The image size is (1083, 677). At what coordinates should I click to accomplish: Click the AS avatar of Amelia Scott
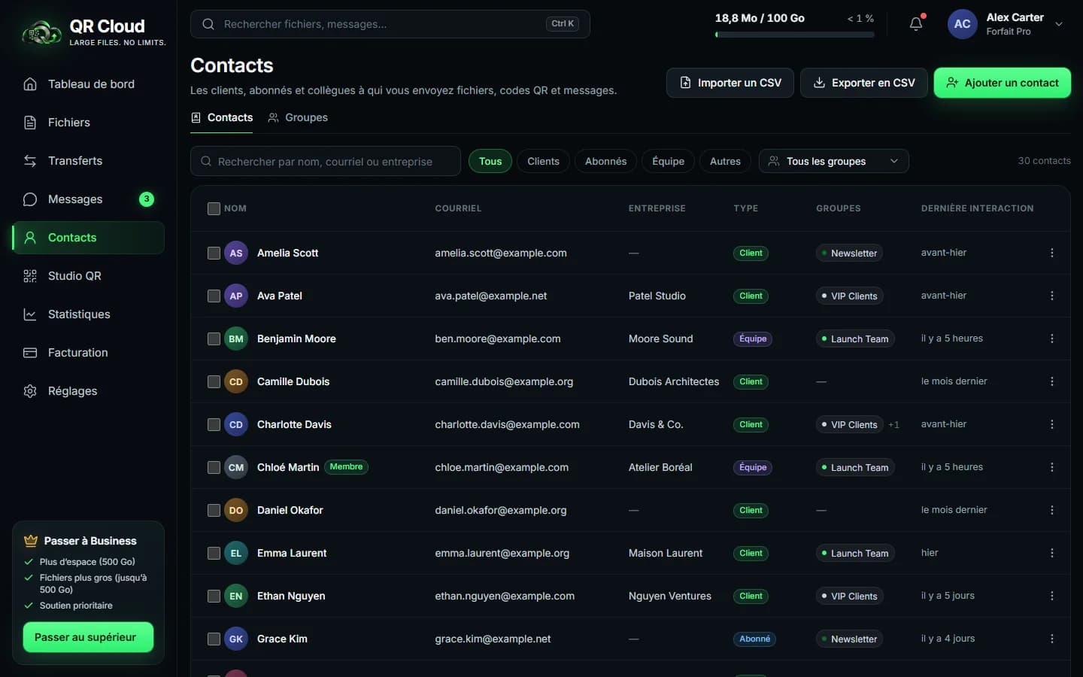point(236,253)
